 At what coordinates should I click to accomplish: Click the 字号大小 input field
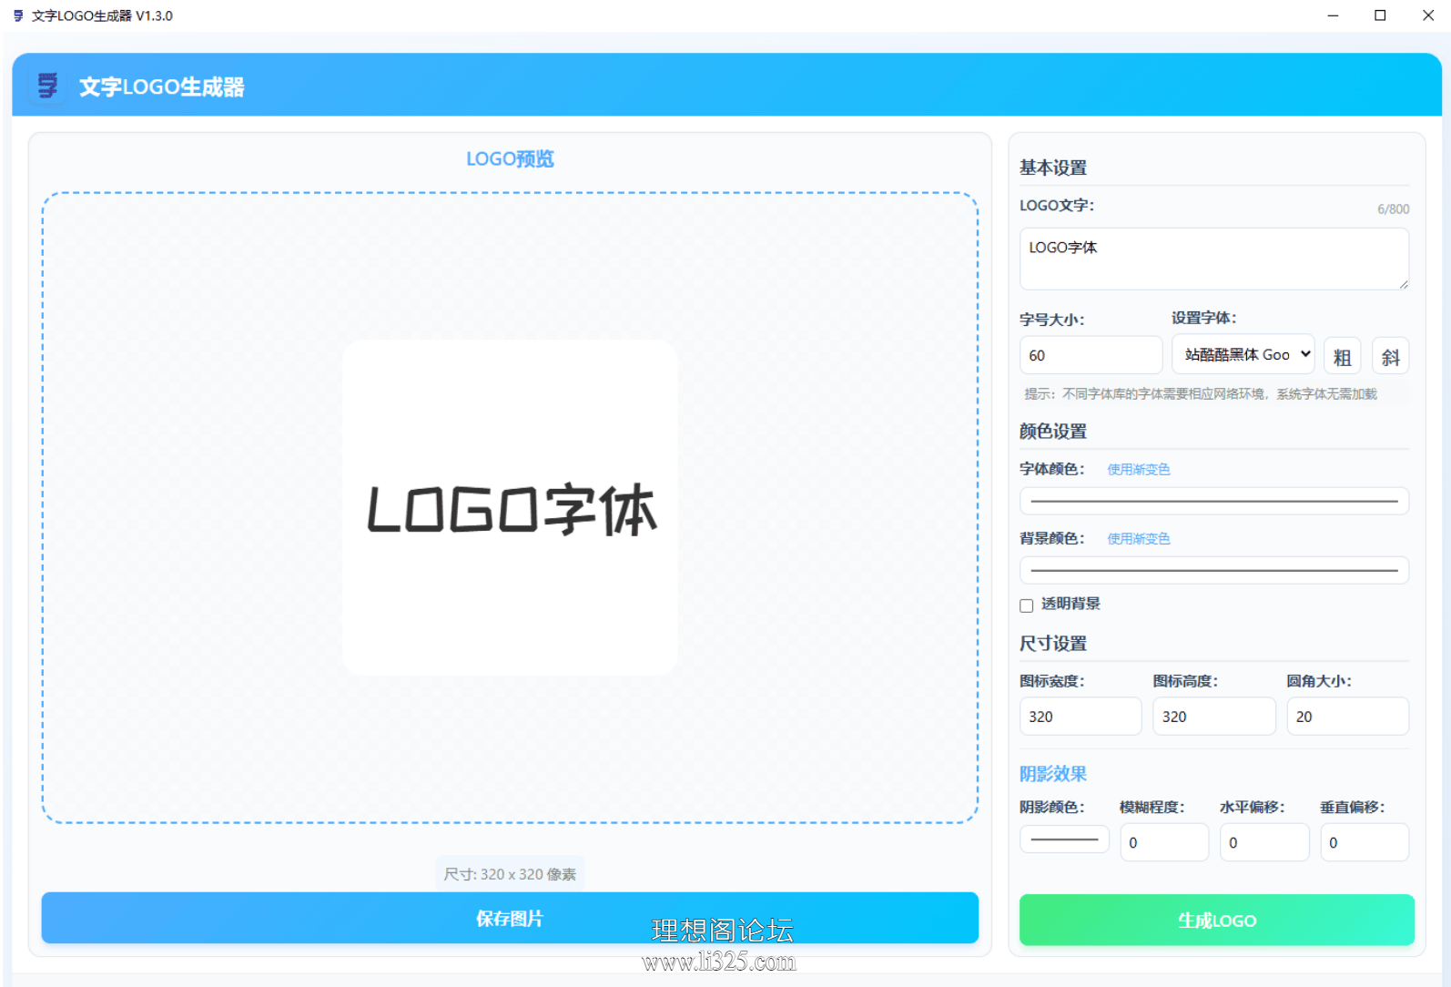[1091, 355]
